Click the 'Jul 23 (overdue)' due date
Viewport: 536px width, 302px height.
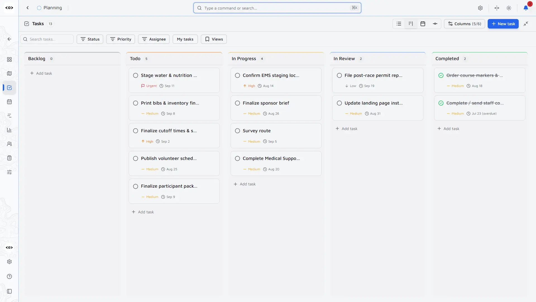tap(482, 114)
